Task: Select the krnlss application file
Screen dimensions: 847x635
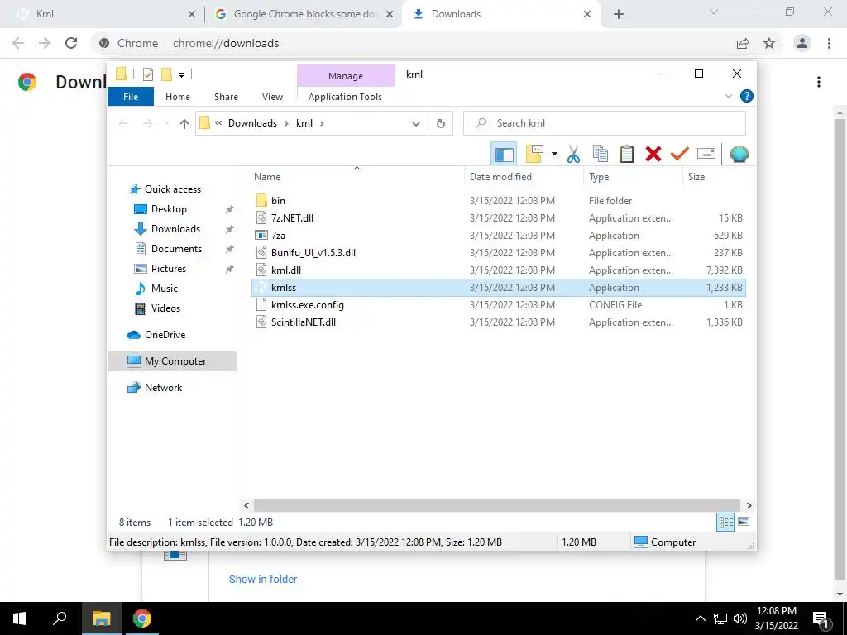Action: click(499, 288)
